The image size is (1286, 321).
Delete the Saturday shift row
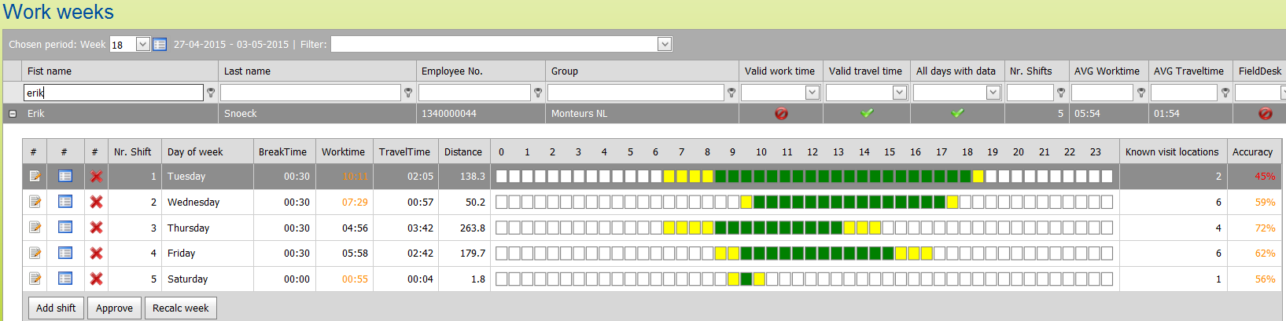96,279
